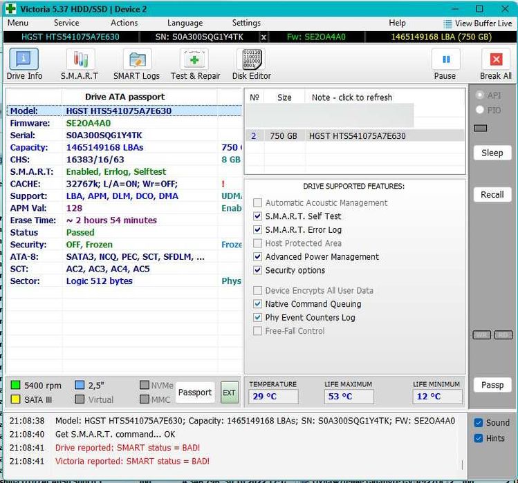Click the Sector Logic 512 bytes value
The height and width of the screenshot is (483, 518).
coord(99,281)
